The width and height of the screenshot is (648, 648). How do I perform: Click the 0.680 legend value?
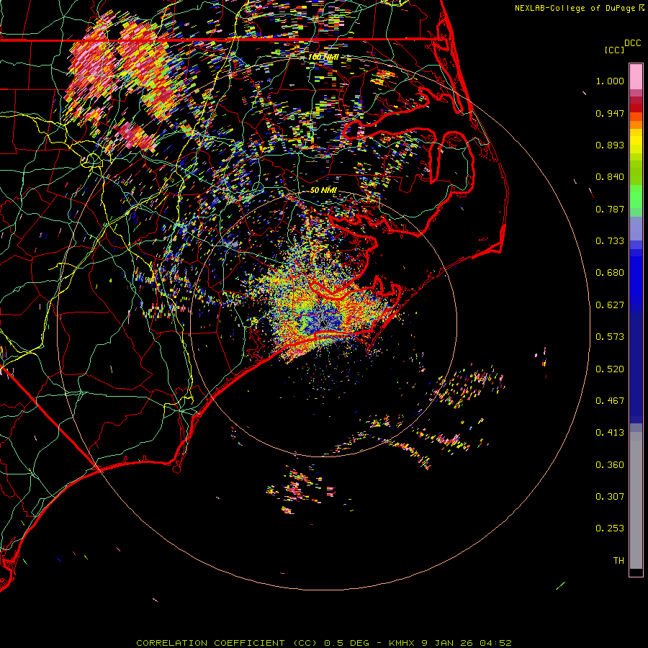(610, 273)
